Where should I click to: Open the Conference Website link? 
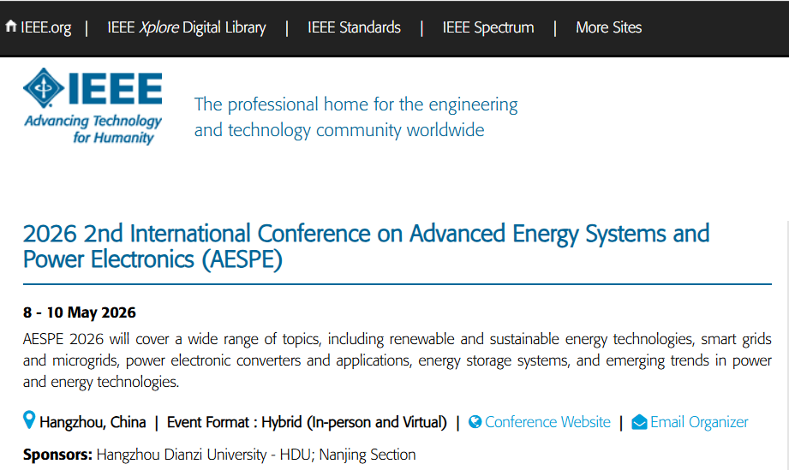tap(547, 422)
